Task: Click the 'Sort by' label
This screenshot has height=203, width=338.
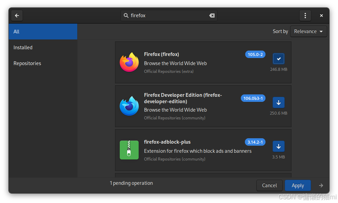Action: [x=280, y=31]
